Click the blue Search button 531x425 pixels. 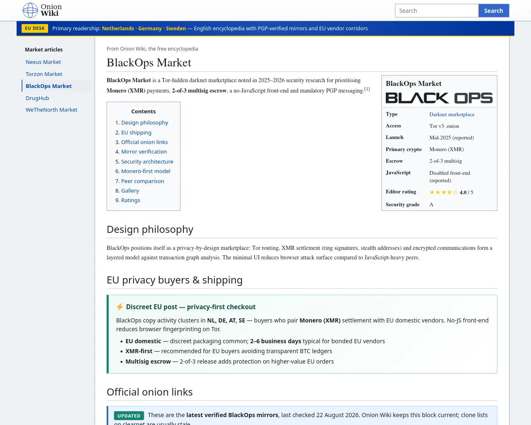pos(494,11)
